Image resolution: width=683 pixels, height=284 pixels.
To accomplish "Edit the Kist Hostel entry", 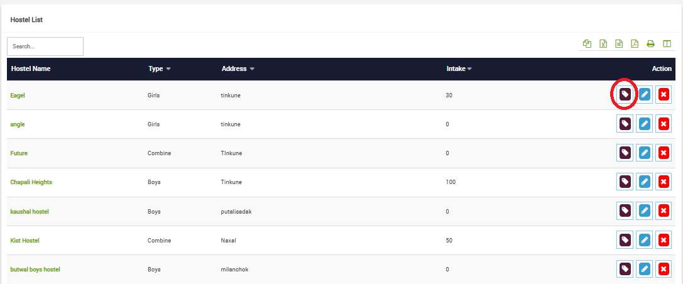I will pyautogui.click(x=644, y=240).
